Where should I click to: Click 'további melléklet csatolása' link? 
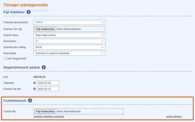pyautogui.click(x=49, y=116)
